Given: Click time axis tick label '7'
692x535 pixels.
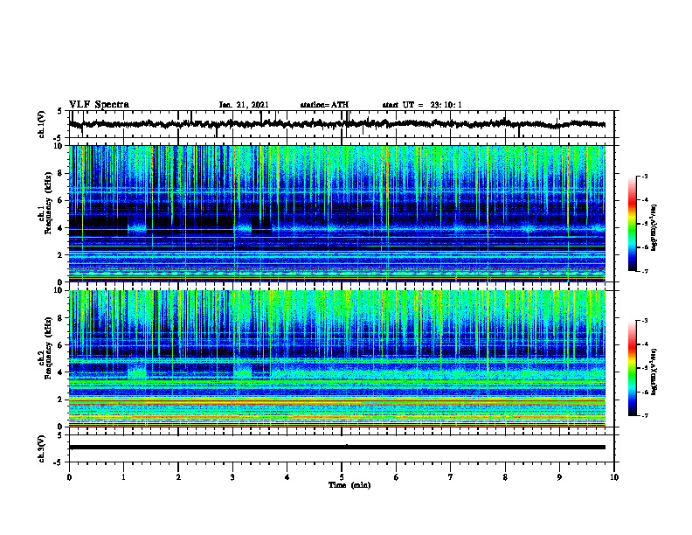Looking at the screenshot, I should point(451,477).
